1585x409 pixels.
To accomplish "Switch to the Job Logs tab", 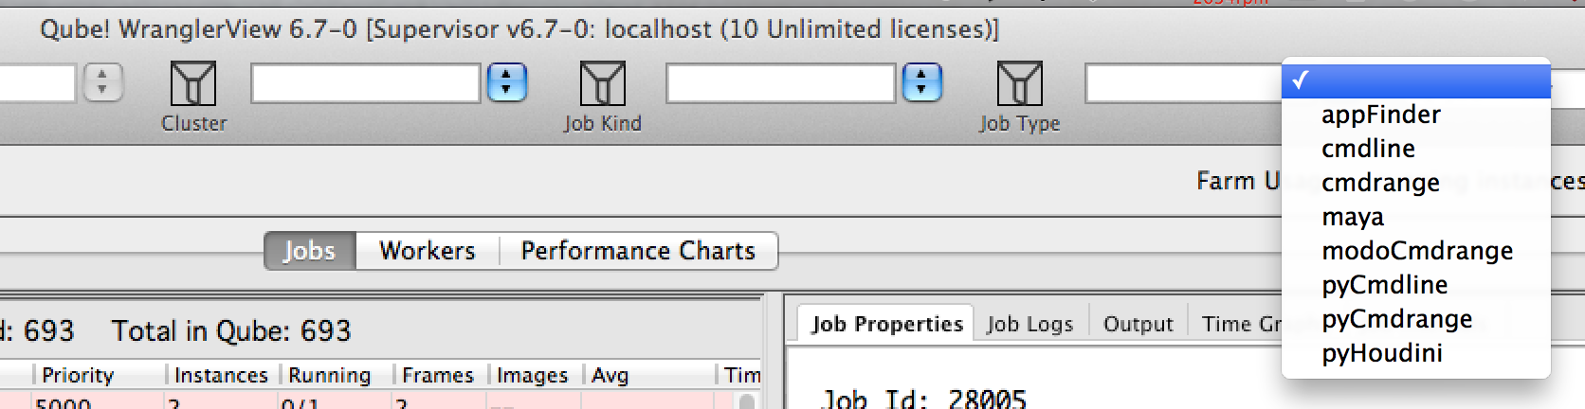I will (1029, 324).
